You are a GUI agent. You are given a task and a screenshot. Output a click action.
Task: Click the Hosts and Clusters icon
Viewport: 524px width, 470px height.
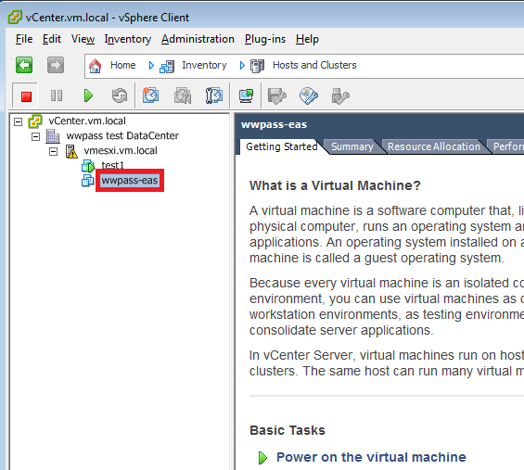257,66
